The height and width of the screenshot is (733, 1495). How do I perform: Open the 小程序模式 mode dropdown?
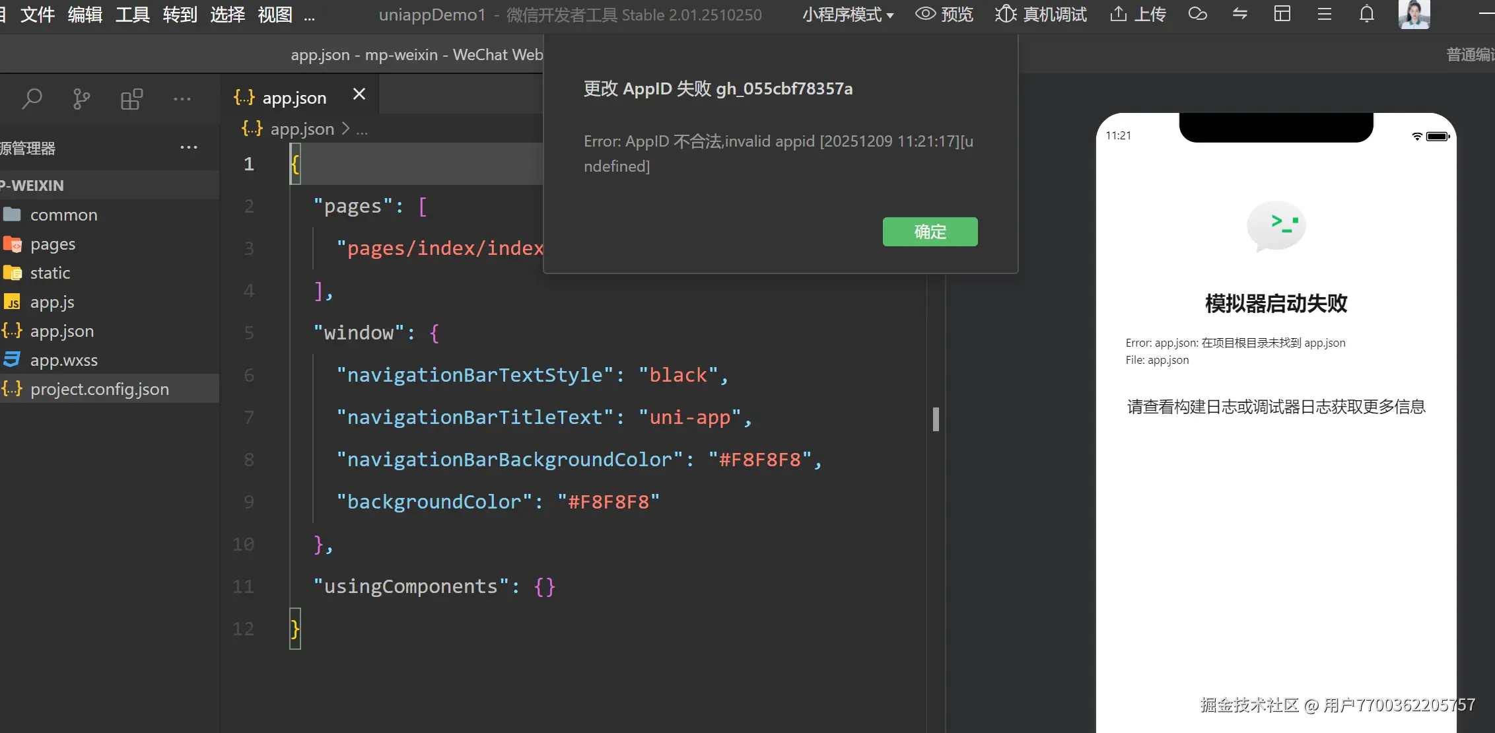(x=848, y=14)
